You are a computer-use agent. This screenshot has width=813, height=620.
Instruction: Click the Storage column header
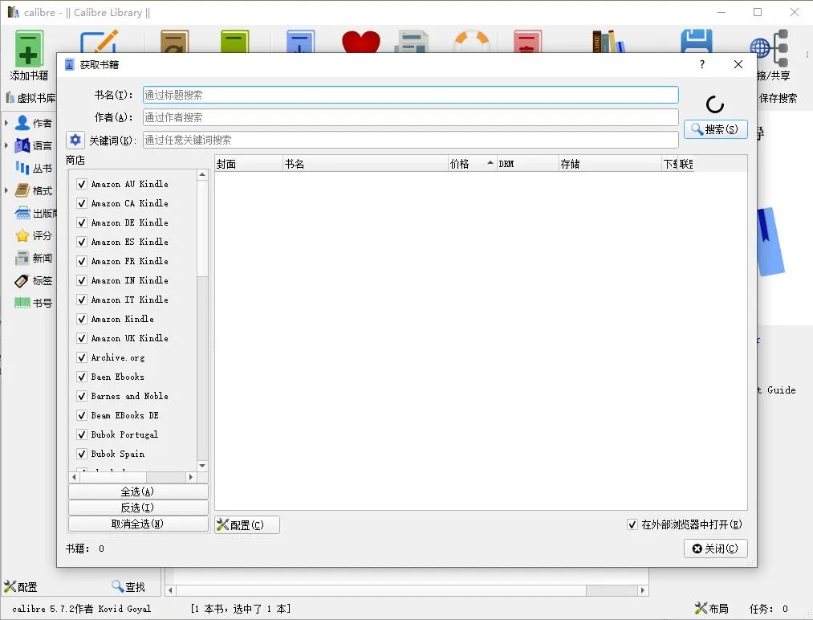point(610,164)
